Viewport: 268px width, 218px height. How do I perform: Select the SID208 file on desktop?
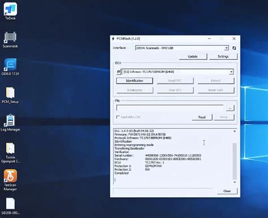click(10, 206)
